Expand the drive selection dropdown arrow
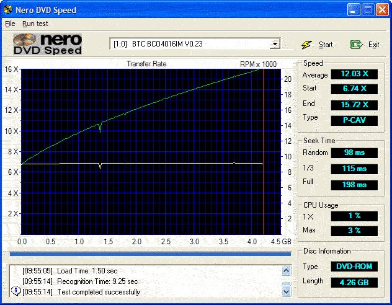The width and height of the screenshot is (392, 305). (x=275, y=44)
